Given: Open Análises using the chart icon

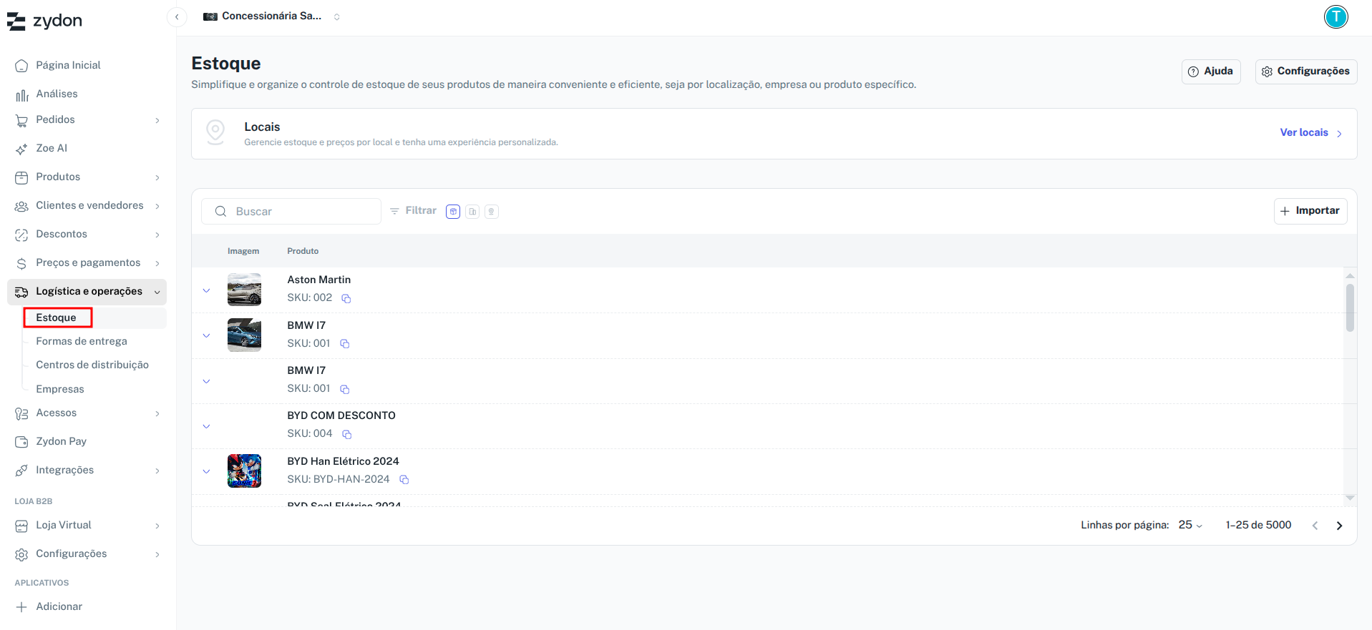Looking at the screenshot, I should point(21,94).
